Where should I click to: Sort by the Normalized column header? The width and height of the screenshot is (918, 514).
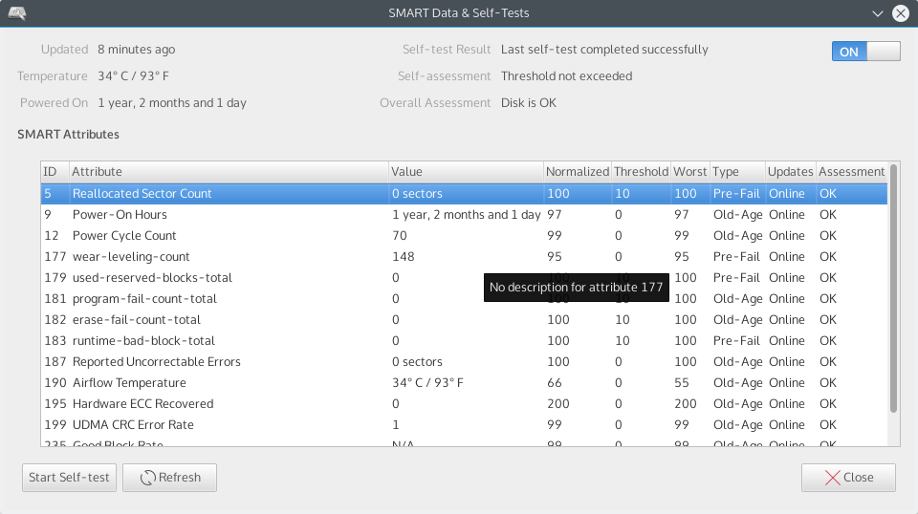(577, 172)
